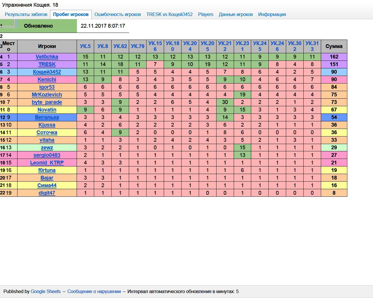Open the sergio0483 player link
This screenshot has height=298, width=373.
click(x=47, y=155)
